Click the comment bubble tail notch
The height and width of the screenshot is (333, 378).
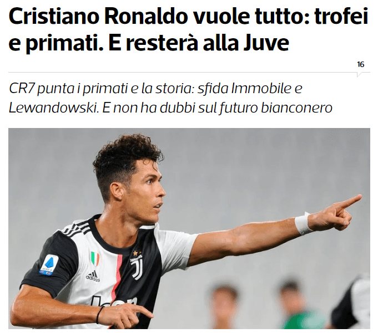pos(359,75)
